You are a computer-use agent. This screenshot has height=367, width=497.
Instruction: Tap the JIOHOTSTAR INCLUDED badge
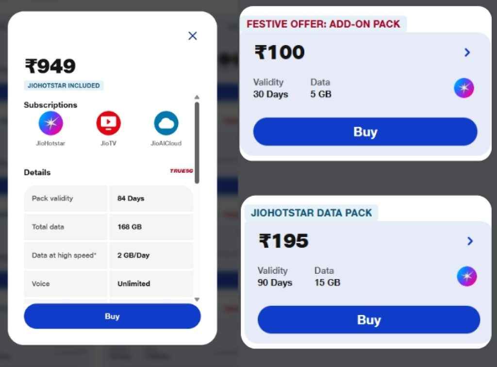64,85
